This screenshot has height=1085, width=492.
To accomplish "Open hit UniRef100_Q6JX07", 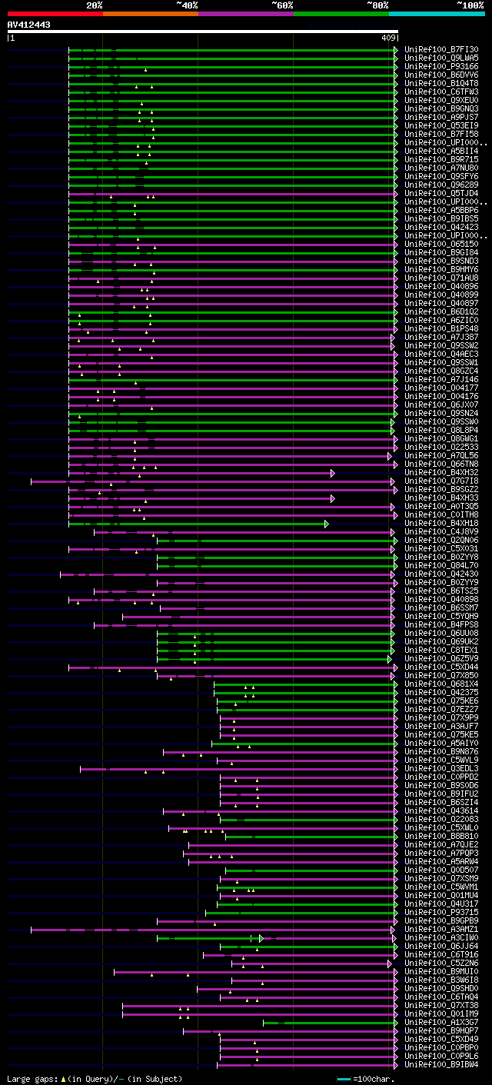I will pos(441,404).
